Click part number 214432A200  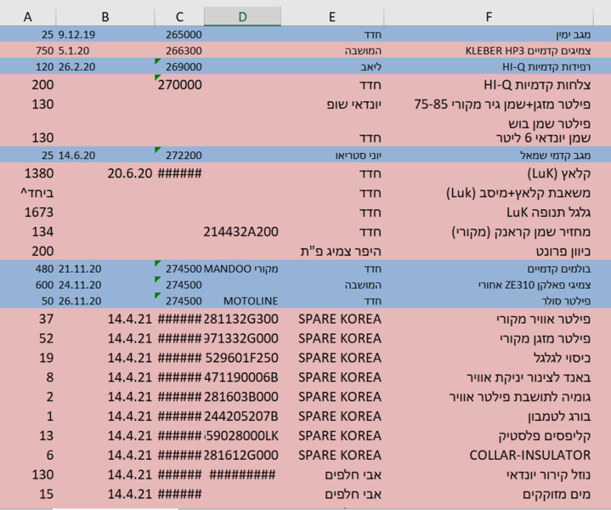coord(240,231)
